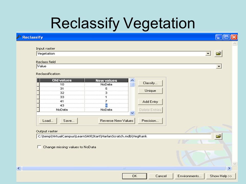The height and width of the screenshot is (184, 246).
Task: Click the Vegetation input raster combo box
Action: pos(124,53)
